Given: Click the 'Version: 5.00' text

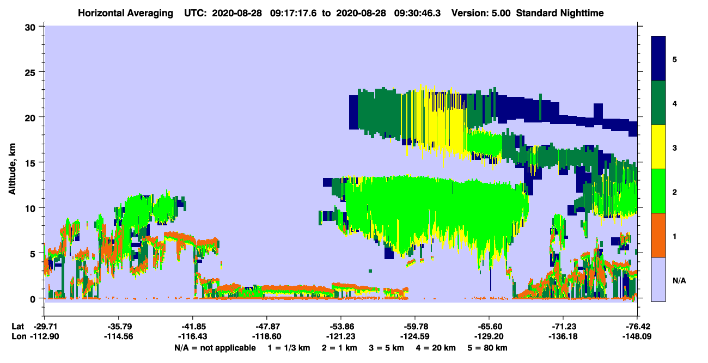Looking at the screenshot, I should [481, 13].
